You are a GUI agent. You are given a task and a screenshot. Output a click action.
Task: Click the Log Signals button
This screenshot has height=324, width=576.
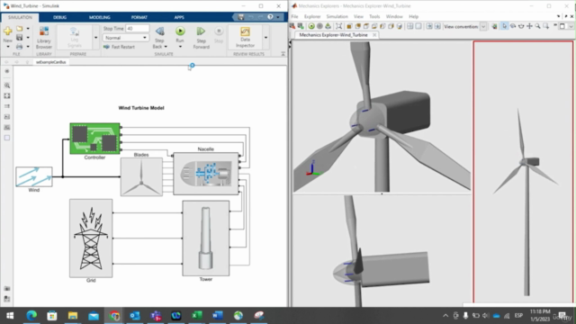tap(75, 38)
